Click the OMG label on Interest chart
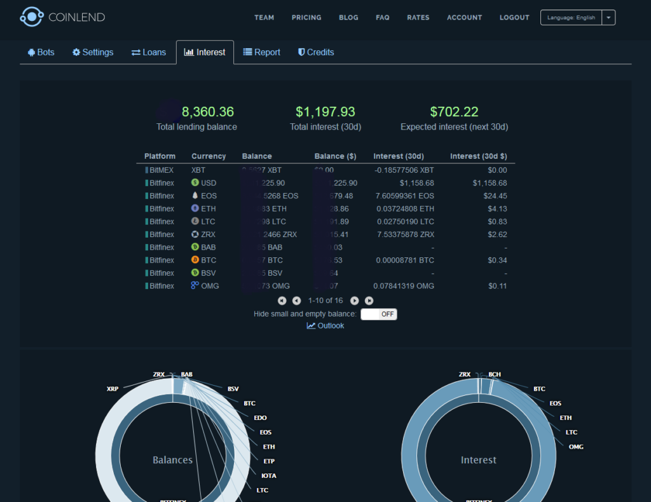The height and width of the screenshot is (502, 651). [576, 447]
